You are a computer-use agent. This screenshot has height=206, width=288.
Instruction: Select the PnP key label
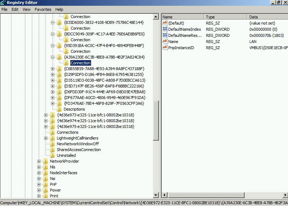coord(53,184)
